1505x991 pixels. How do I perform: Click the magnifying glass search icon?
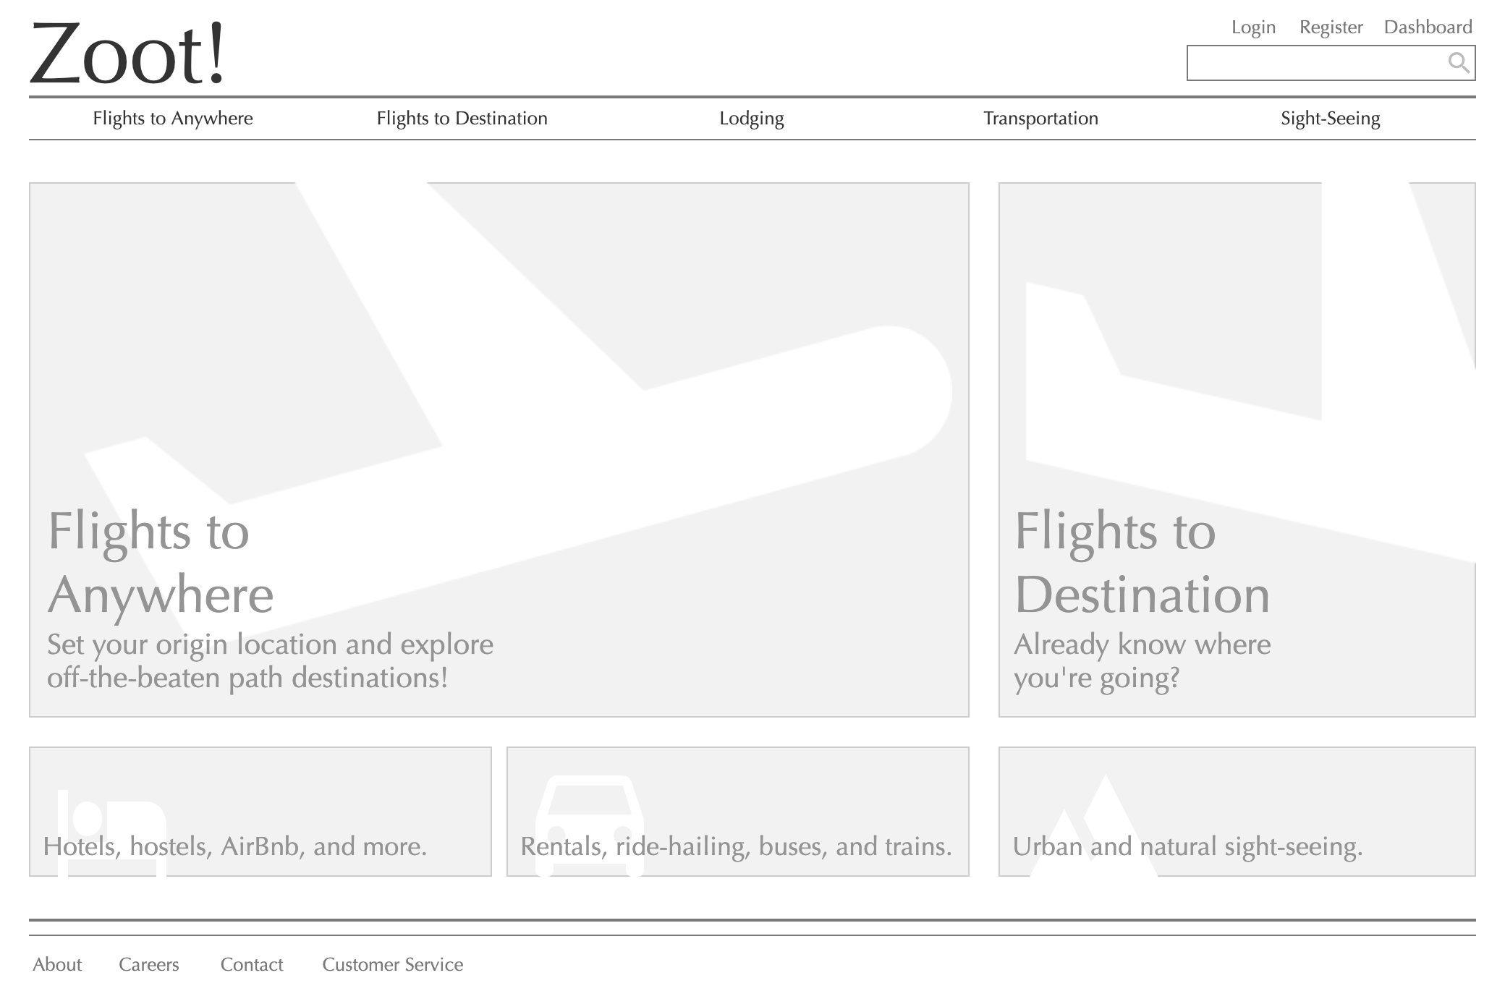(x=1459, y=63)
